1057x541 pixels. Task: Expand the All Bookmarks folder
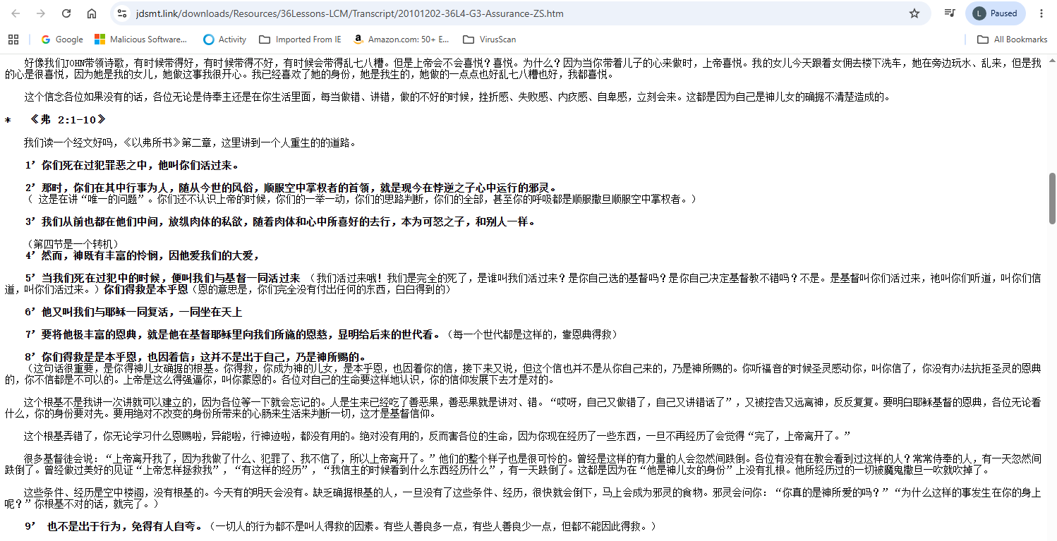pyautogui.click(x=1012, y=39)
